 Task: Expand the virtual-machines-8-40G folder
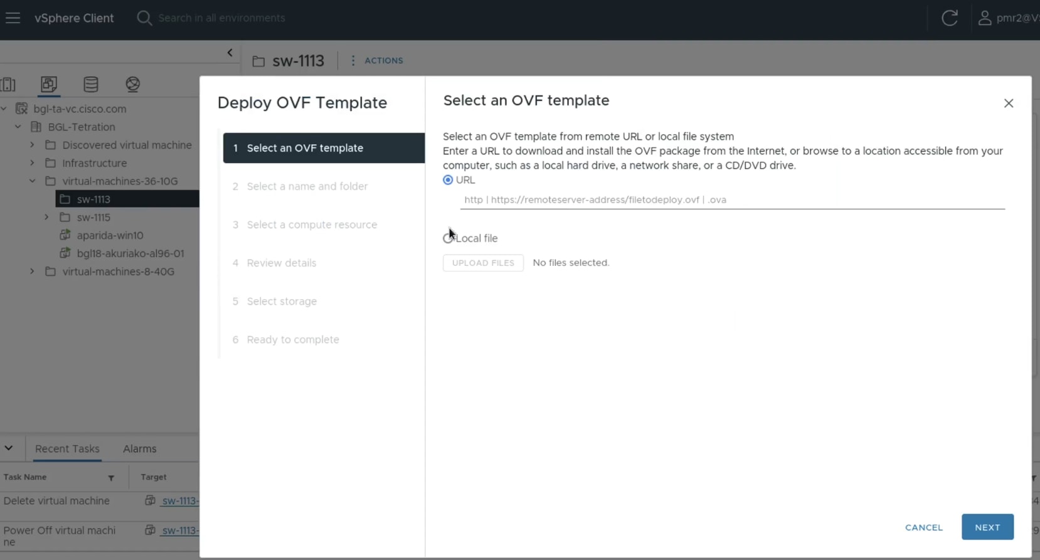tap(32, 272)
